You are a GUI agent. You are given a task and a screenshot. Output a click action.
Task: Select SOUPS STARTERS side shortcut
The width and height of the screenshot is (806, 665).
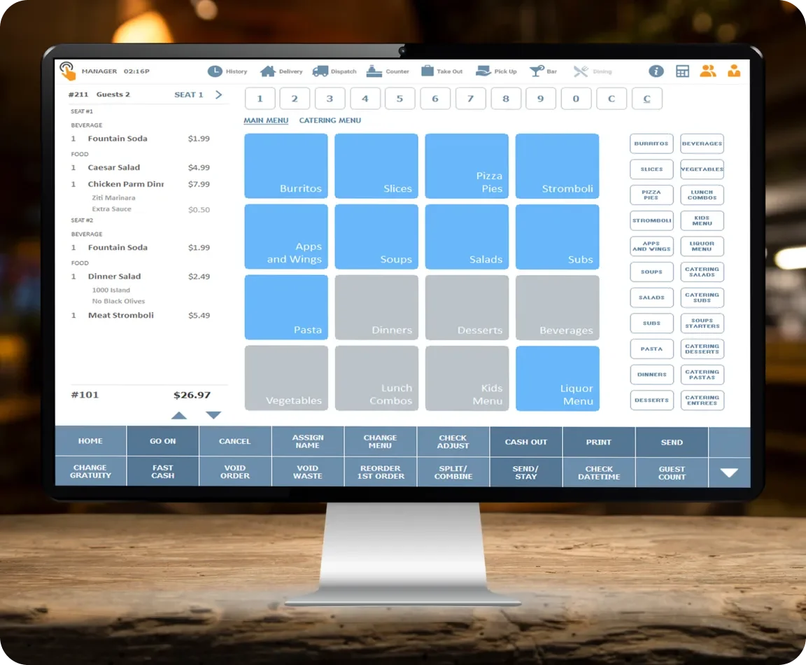(702, 323)
